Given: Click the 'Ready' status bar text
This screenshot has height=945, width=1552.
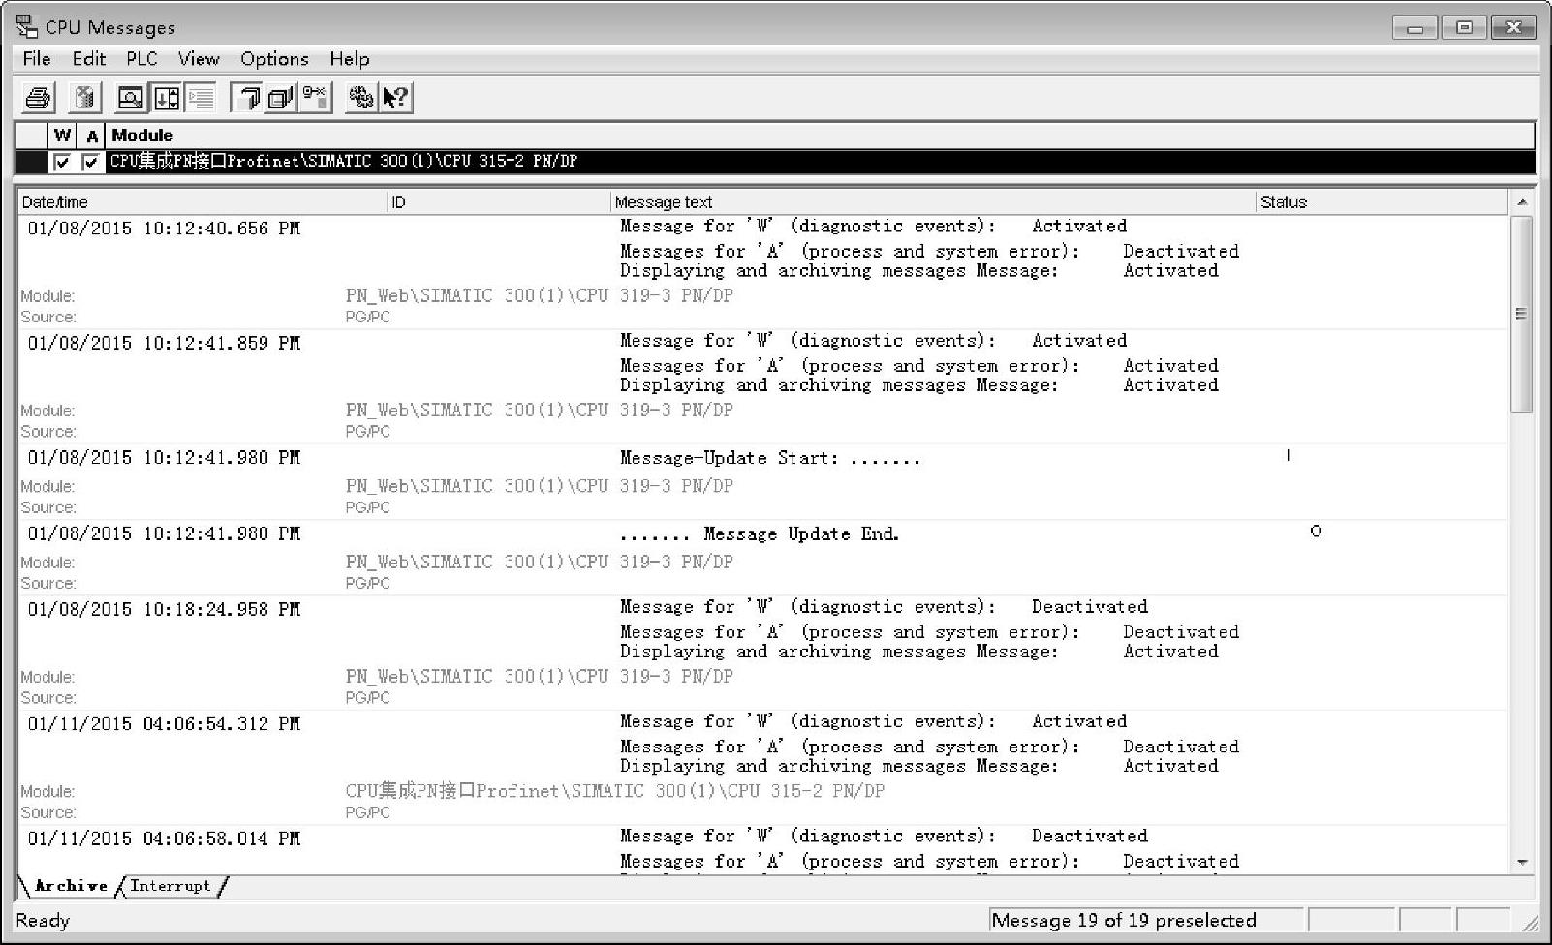Looking at the screenshot, I should pos(43,921).
